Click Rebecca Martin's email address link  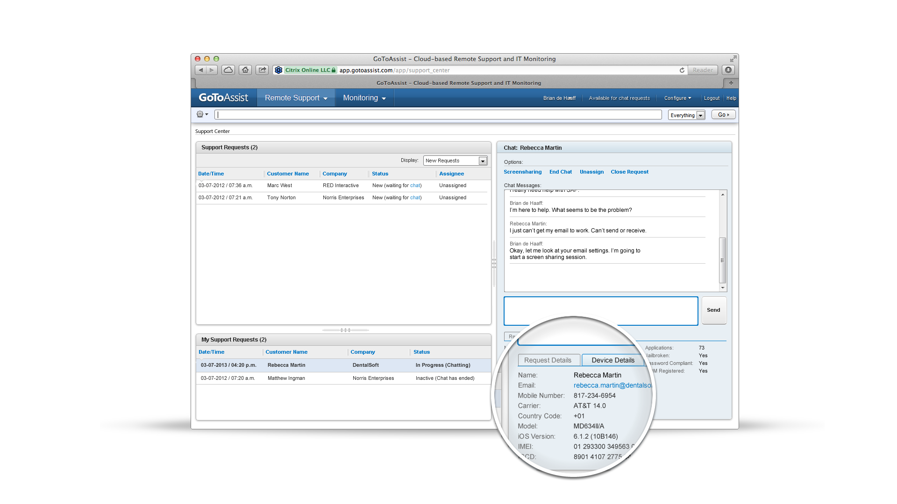click(612, 385)
